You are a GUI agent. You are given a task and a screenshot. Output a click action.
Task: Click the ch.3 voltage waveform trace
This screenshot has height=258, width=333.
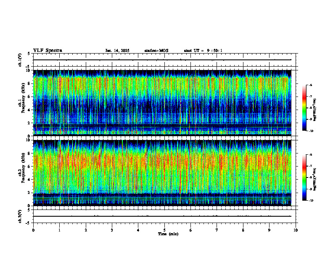[162, 216]
